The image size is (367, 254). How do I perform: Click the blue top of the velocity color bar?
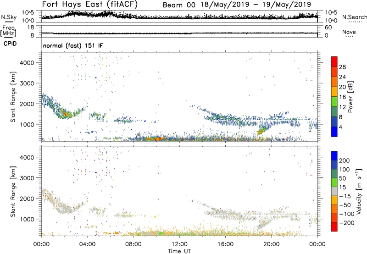[x=334, y=156]
